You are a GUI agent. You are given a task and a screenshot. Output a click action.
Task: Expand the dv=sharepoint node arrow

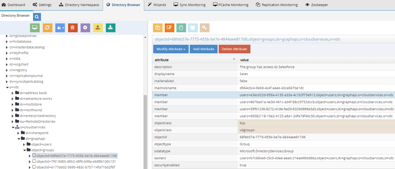click(18, 133)
